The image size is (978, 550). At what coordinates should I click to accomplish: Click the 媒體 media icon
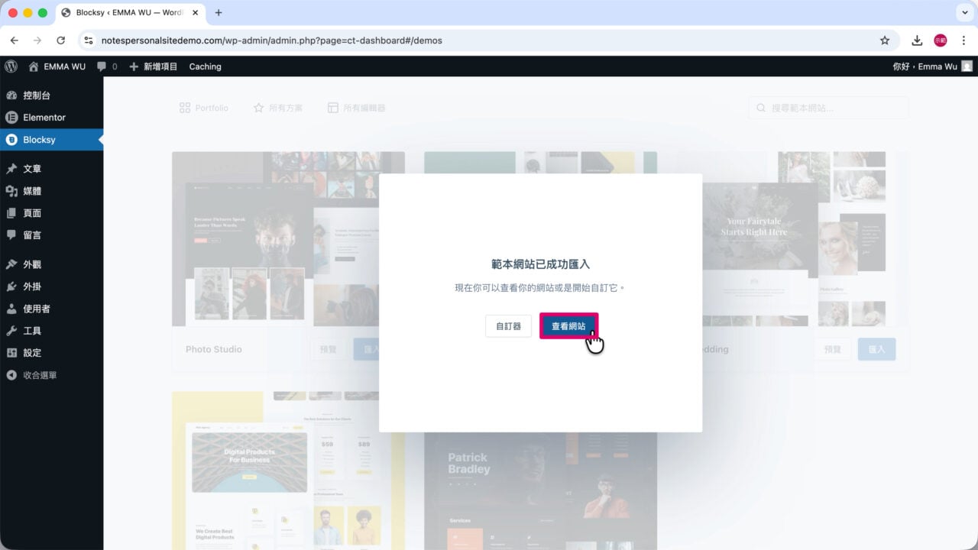click(x=11, y=191)
